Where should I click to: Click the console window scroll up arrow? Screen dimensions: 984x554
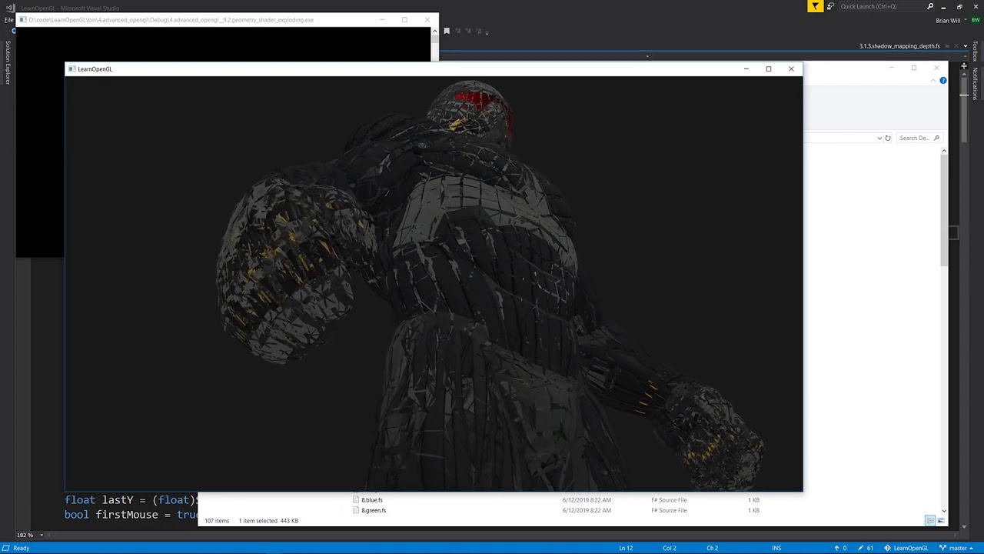[x=434, y=32]
